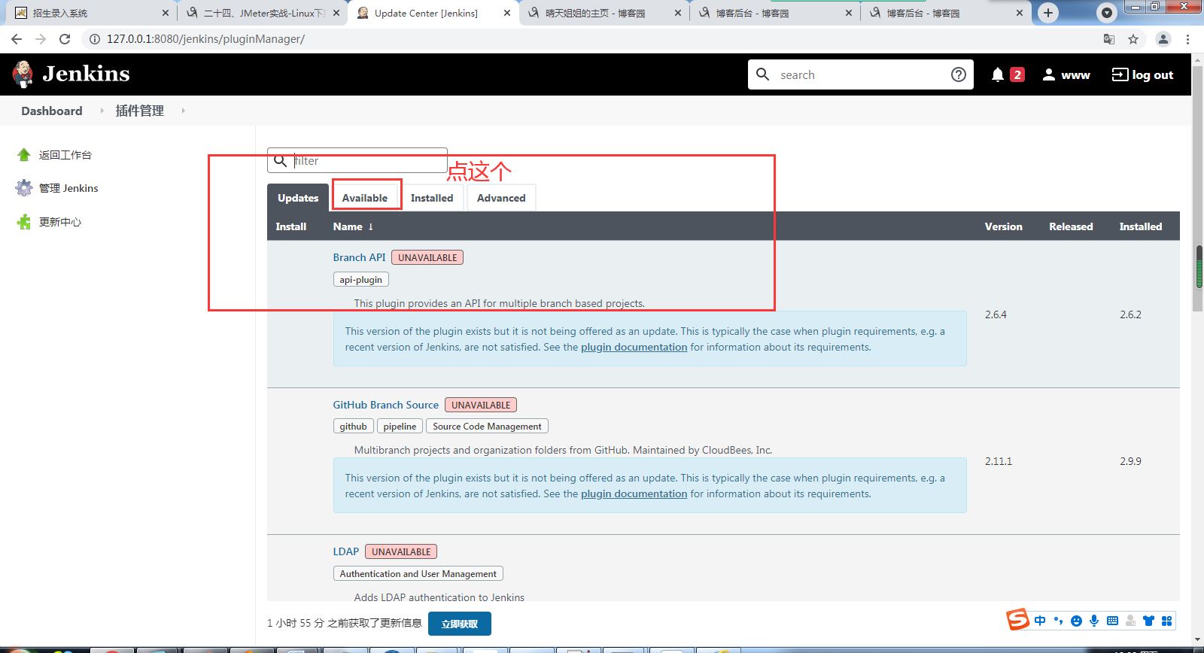
Task: Click the user avatar icon beside www
Action: click(1048, 74)
